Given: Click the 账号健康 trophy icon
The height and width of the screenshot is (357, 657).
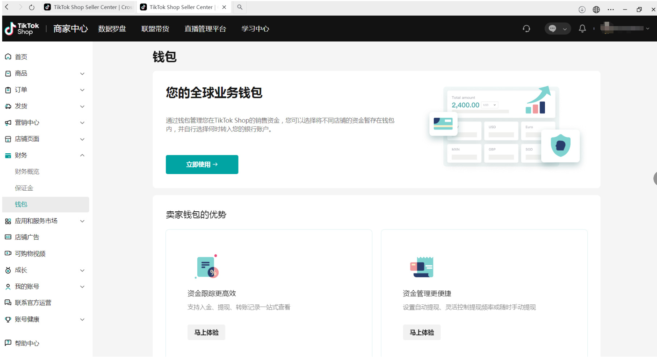Looking at the screenshot, I should click(x=8, y=319).
